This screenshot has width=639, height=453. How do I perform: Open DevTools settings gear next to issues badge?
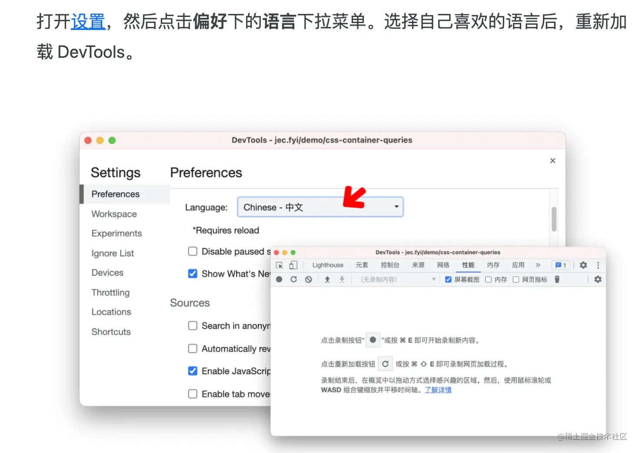583,265
